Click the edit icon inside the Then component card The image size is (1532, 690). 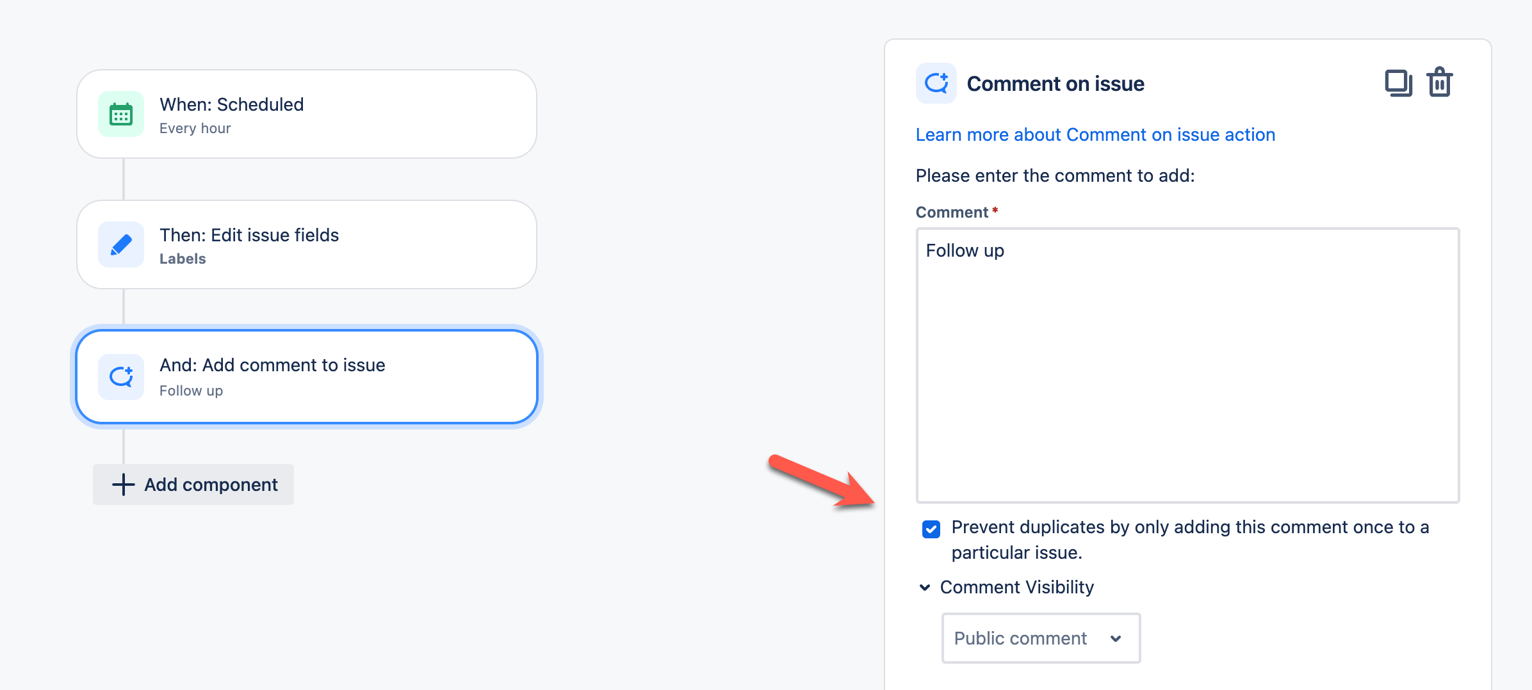(121, 245)
